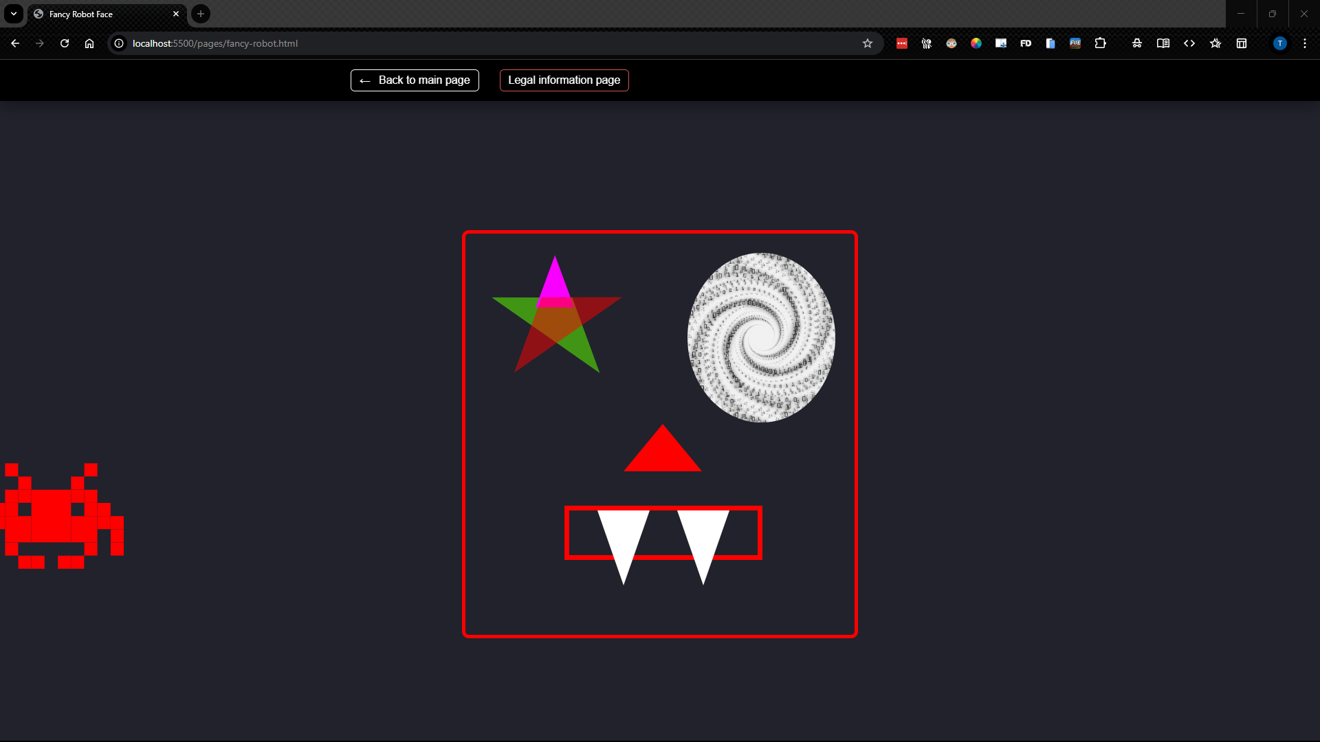The image size is (1320, 742).
Task: Open the tab search dropdown arrow
Action: point(14,14)
